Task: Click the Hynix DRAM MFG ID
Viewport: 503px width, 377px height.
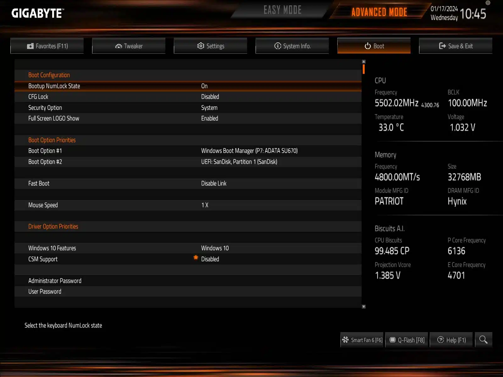Action: tap(457, 202)
